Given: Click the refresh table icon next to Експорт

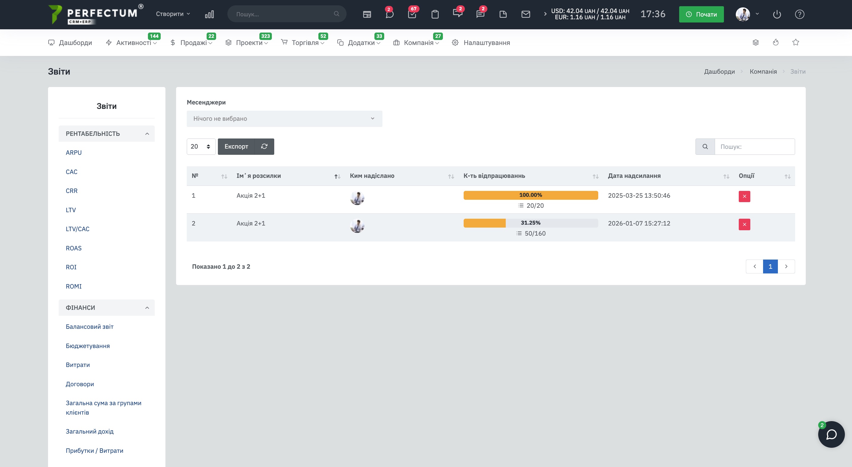Looking at the screenshot, I should click(264, 146).
